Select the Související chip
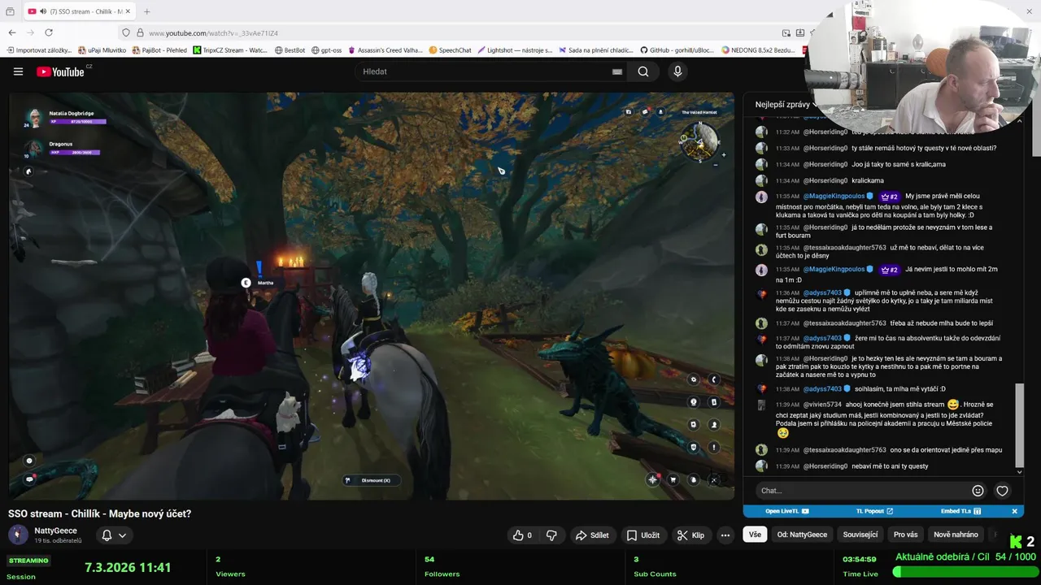The image size is (1041, 585). pos(860,535)
